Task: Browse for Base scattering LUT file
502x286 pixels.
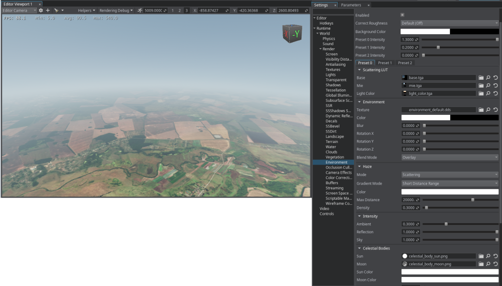Action: coord(480,78)
